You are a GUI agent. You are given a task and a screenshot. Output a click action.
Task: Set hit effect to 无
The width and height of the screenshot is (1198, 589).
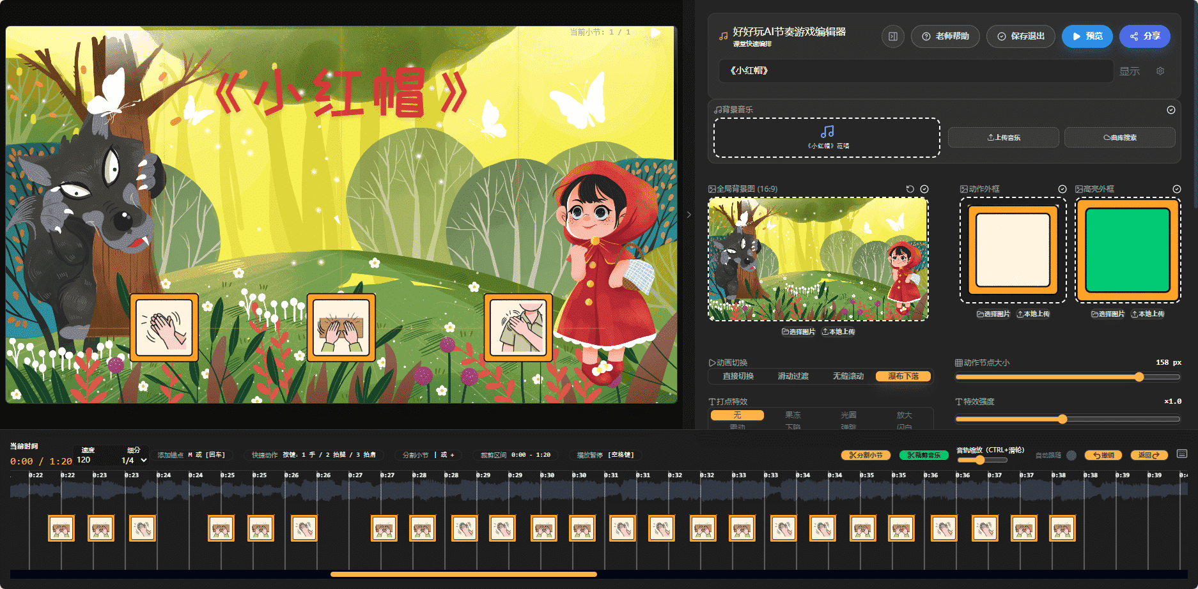(737, 415)
